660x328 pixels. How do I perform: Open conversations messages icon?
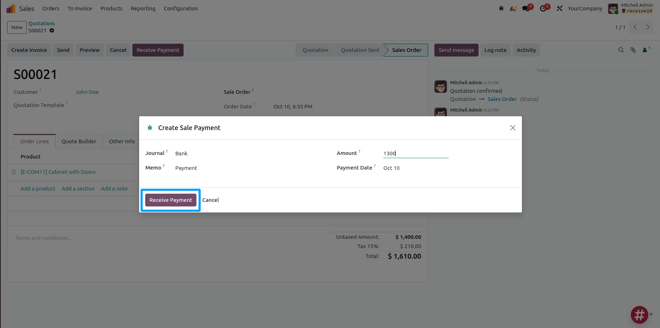(x=526, y=9)
